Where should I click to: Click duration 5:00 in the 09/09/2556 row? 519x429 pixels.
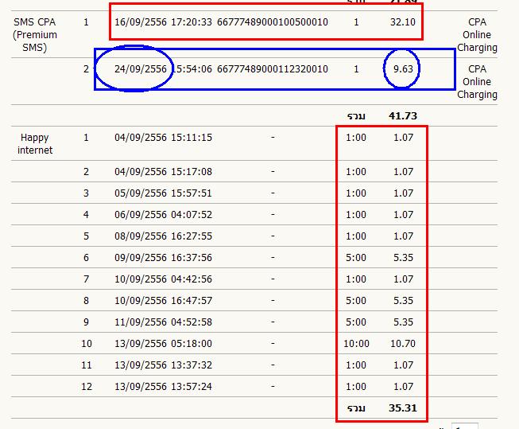[356, 258]
